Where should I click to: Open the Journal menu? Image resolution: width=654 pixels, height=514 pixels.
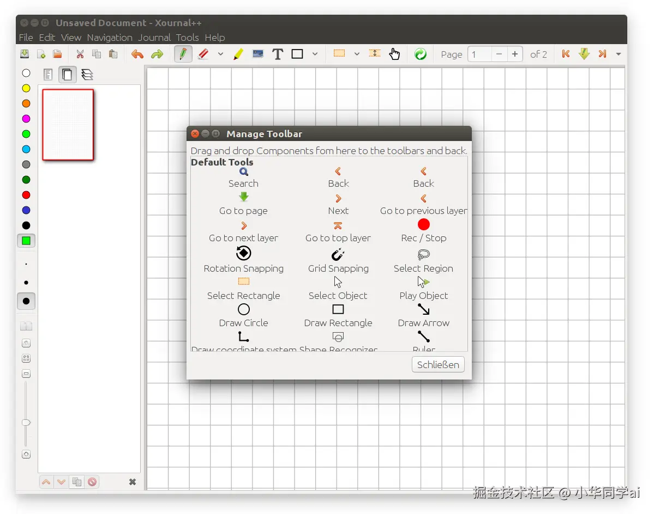click(x=154, y=38)
